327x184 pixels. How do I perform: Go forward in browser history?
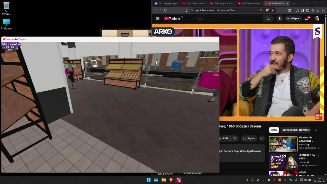click(x=160, y=10)
